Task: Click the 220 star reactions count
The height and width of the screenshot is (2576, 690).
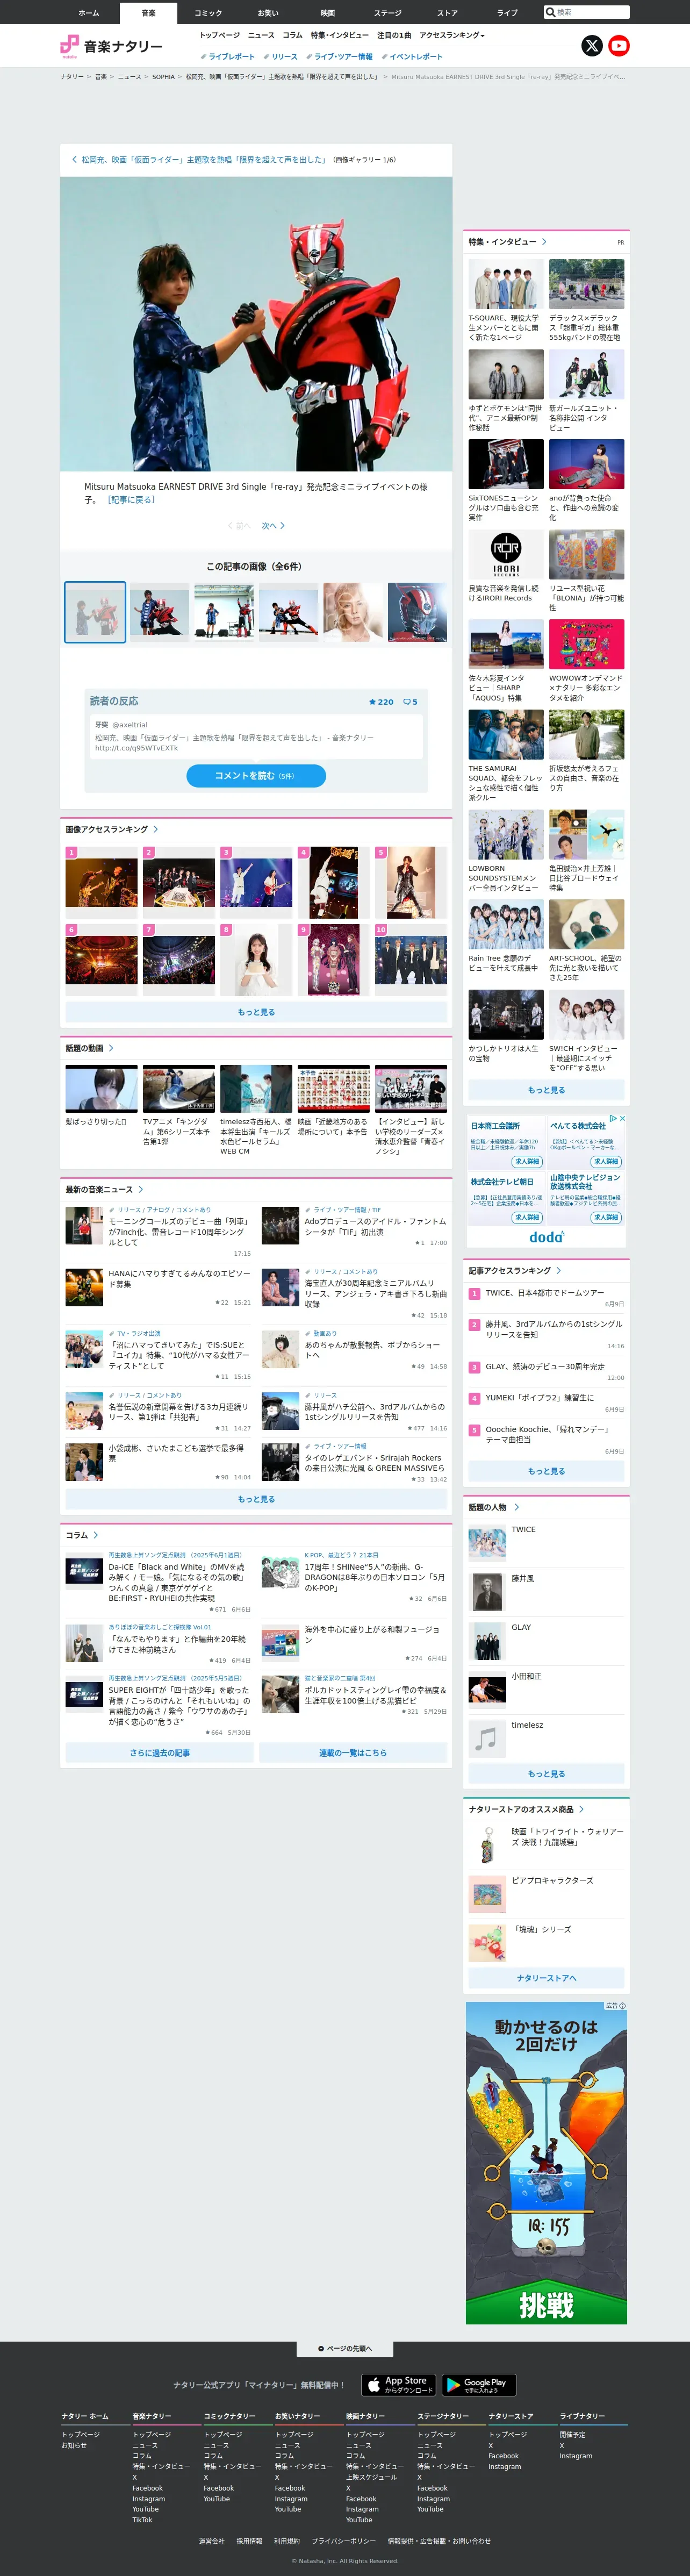Action: [x=381, y=702]
